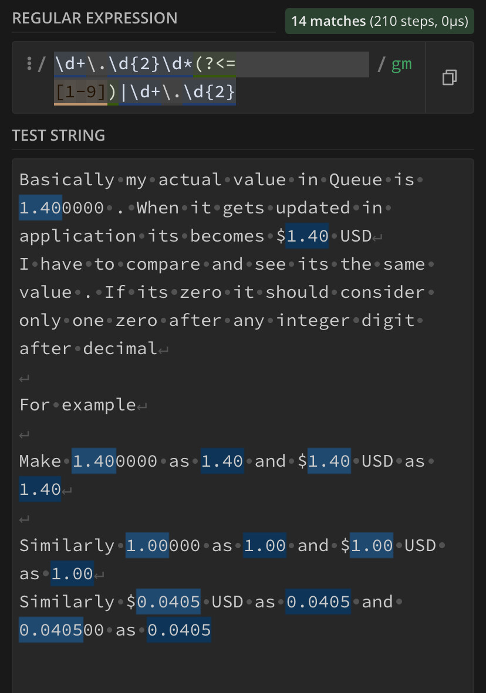Viewport: 486px width, 693px height.
Task: Click the TEST STRING heading
Action: point(59,135)
